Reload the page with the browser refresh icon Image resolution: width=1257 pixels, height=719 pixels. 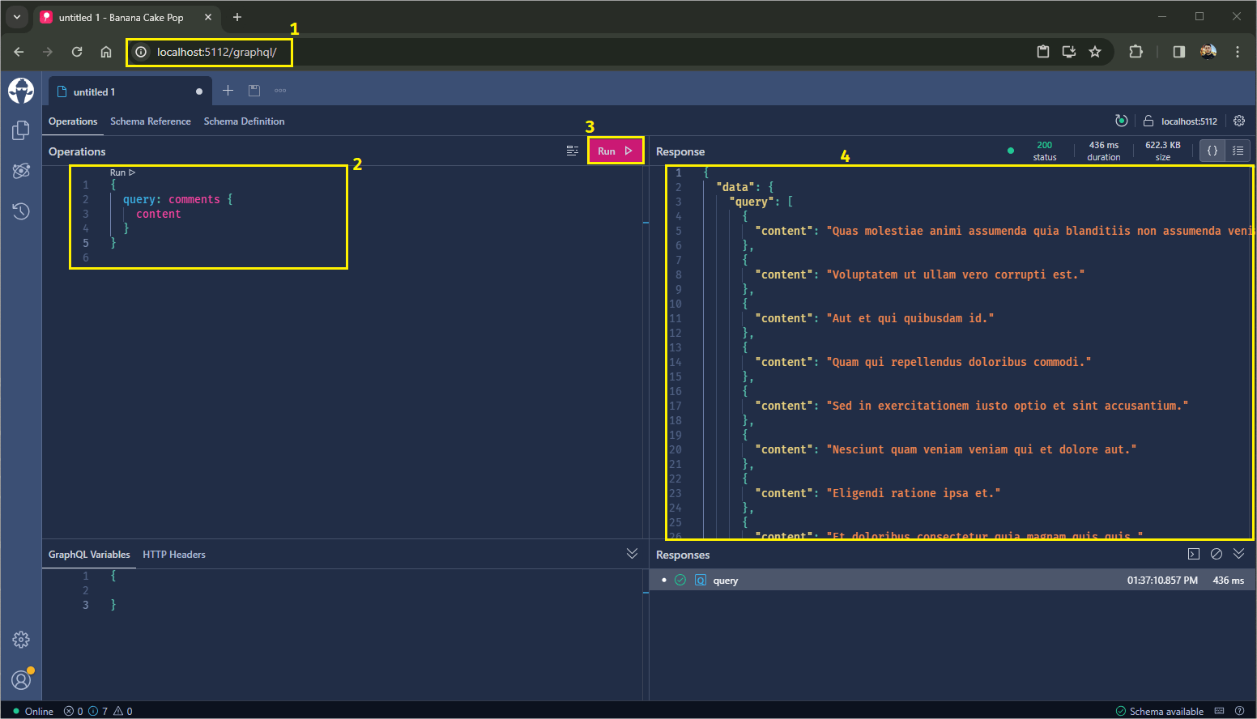pos(77,52)
